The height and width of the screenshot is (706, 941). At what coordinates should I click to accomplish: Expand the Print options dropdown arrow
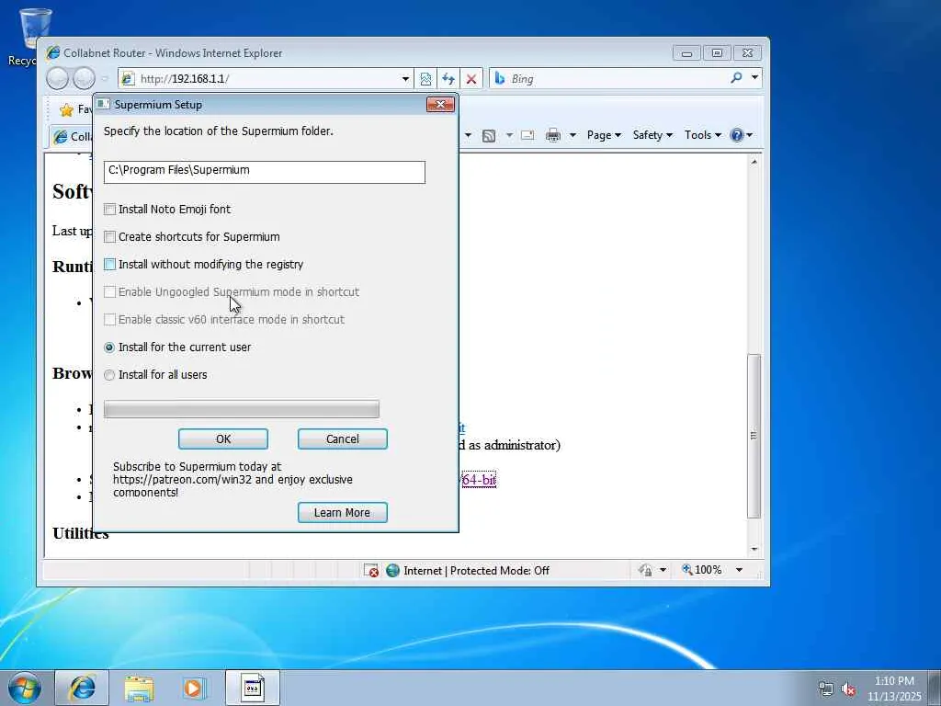tap(573, 135)
